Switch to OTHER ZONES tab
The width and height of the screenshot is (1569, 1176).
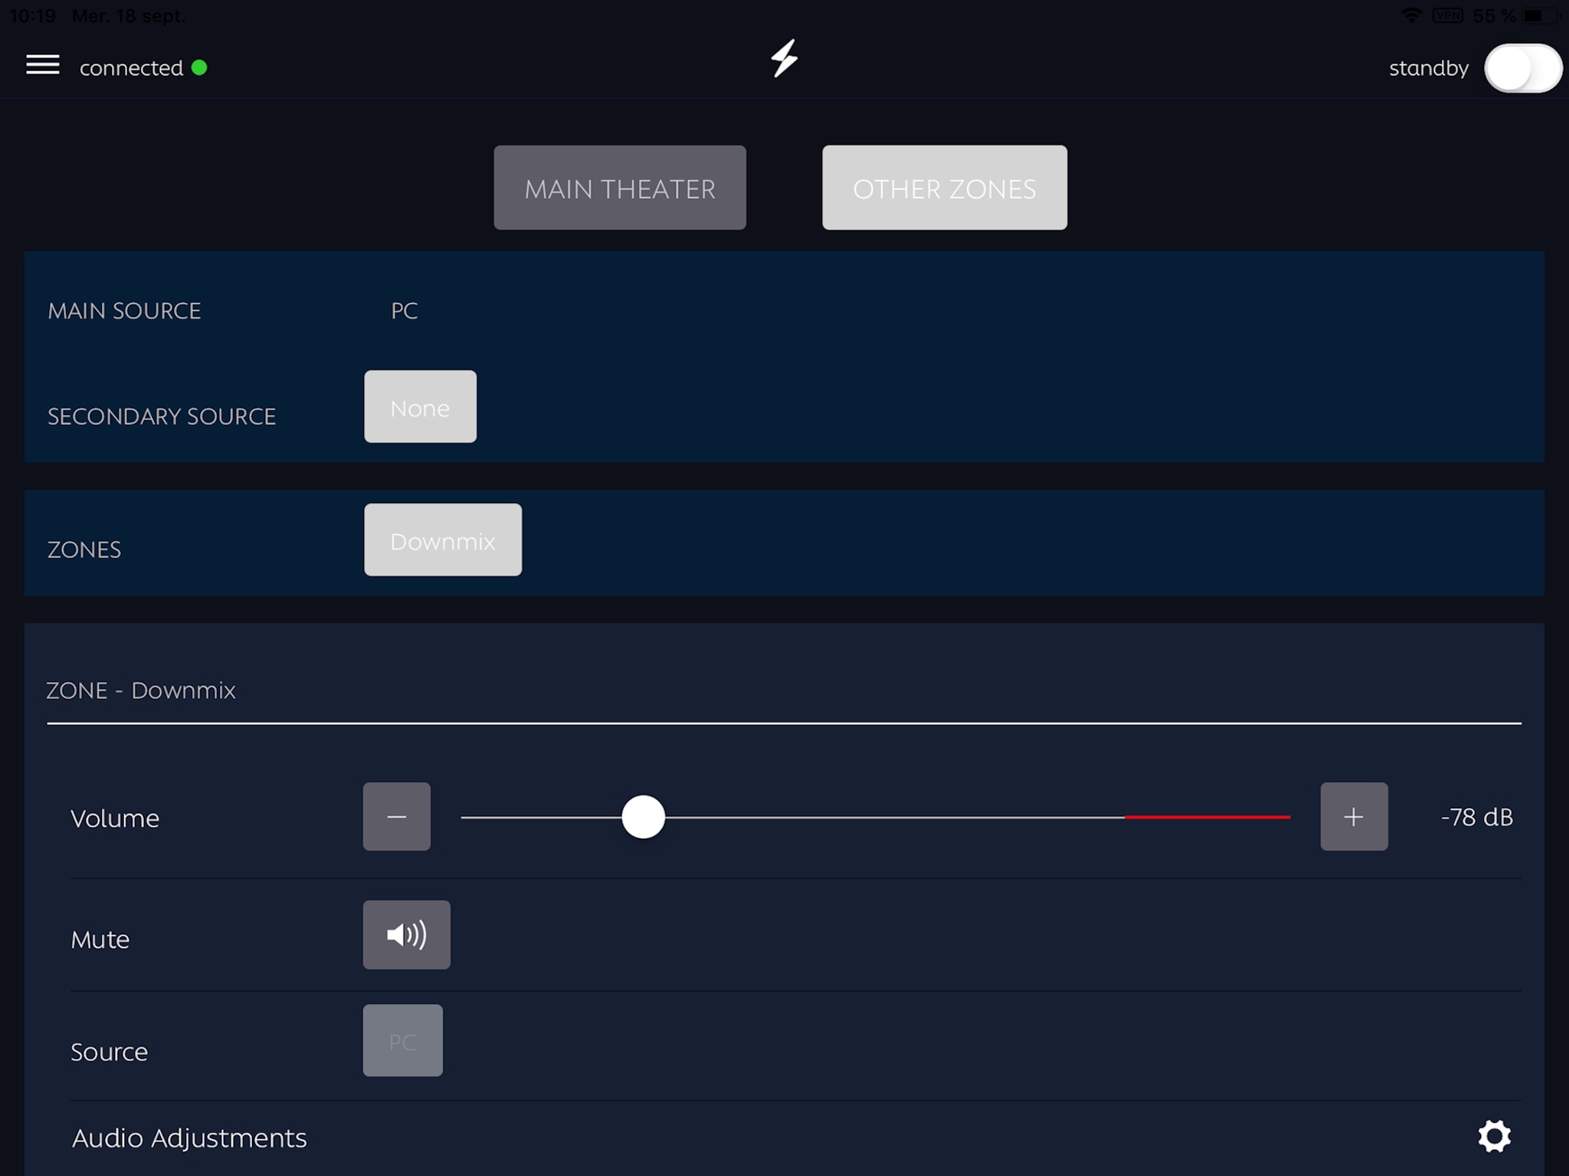click(x=944, y=187)
